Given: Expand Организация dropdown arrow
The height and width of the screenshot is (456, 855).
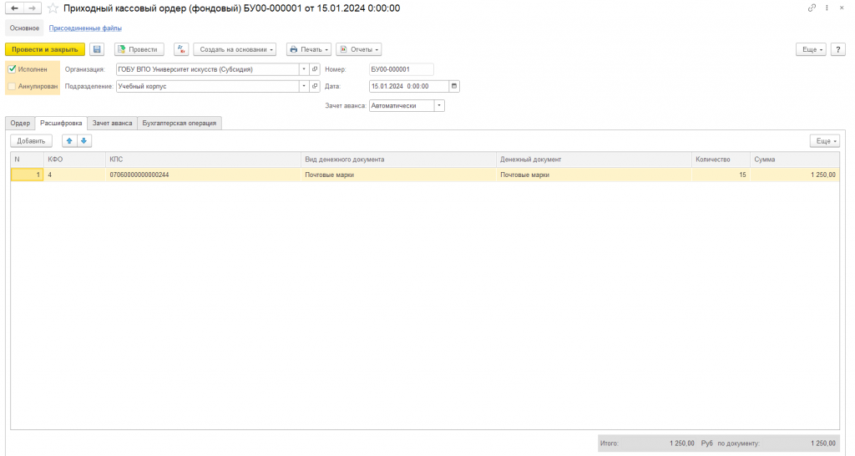Looking at the screenshot, I should coord(304,69).
